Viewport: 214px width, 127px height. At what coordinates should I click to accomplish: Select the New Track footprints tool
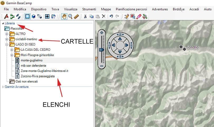18,17
